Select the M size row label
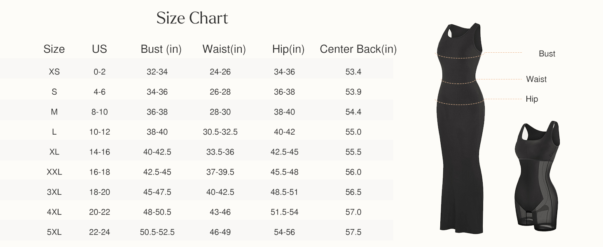The width and height of the screenshot is (603, 247). (x=54, y=112)
